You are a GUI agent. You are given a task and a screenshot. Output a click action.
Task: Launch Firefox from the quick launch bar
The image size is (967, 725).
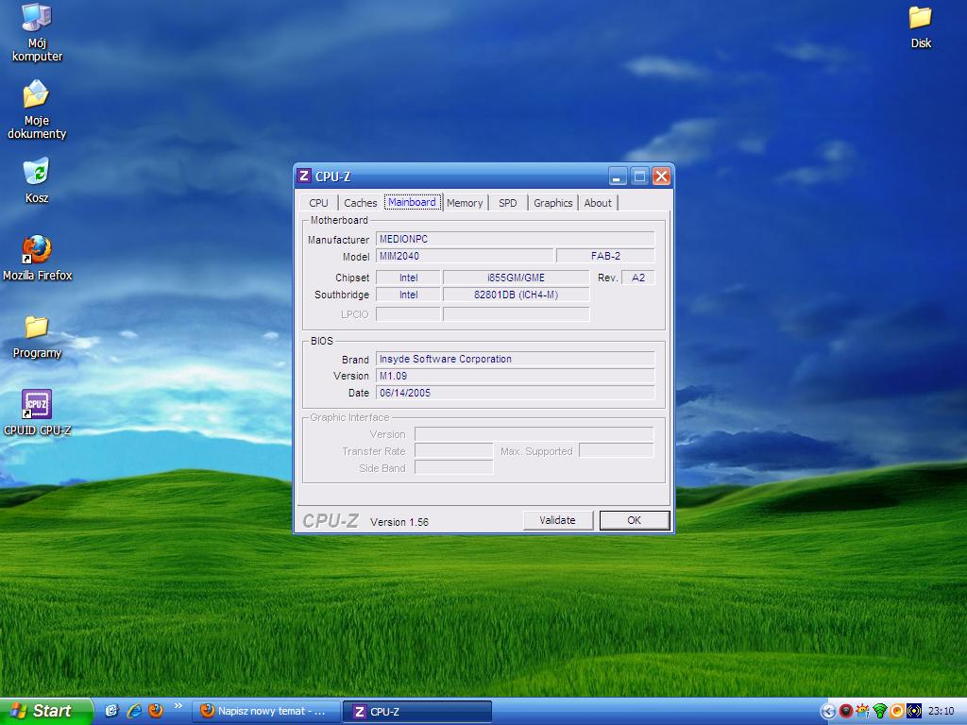(156, 711)
